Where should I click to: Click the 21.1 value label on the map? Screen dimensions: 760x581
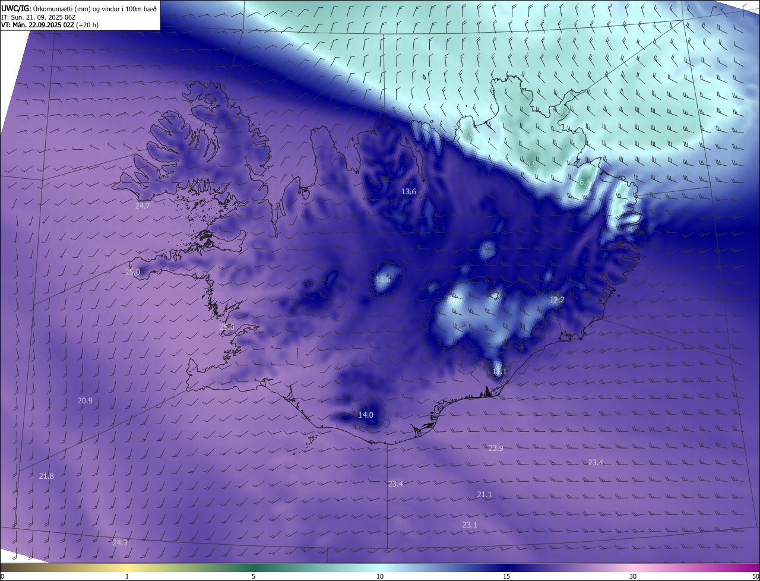point(484,494)
